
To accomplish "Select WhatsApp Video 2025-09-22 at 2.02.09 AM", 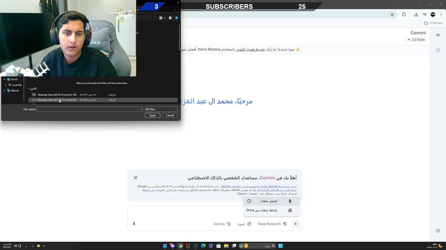I will pos(103,100).
